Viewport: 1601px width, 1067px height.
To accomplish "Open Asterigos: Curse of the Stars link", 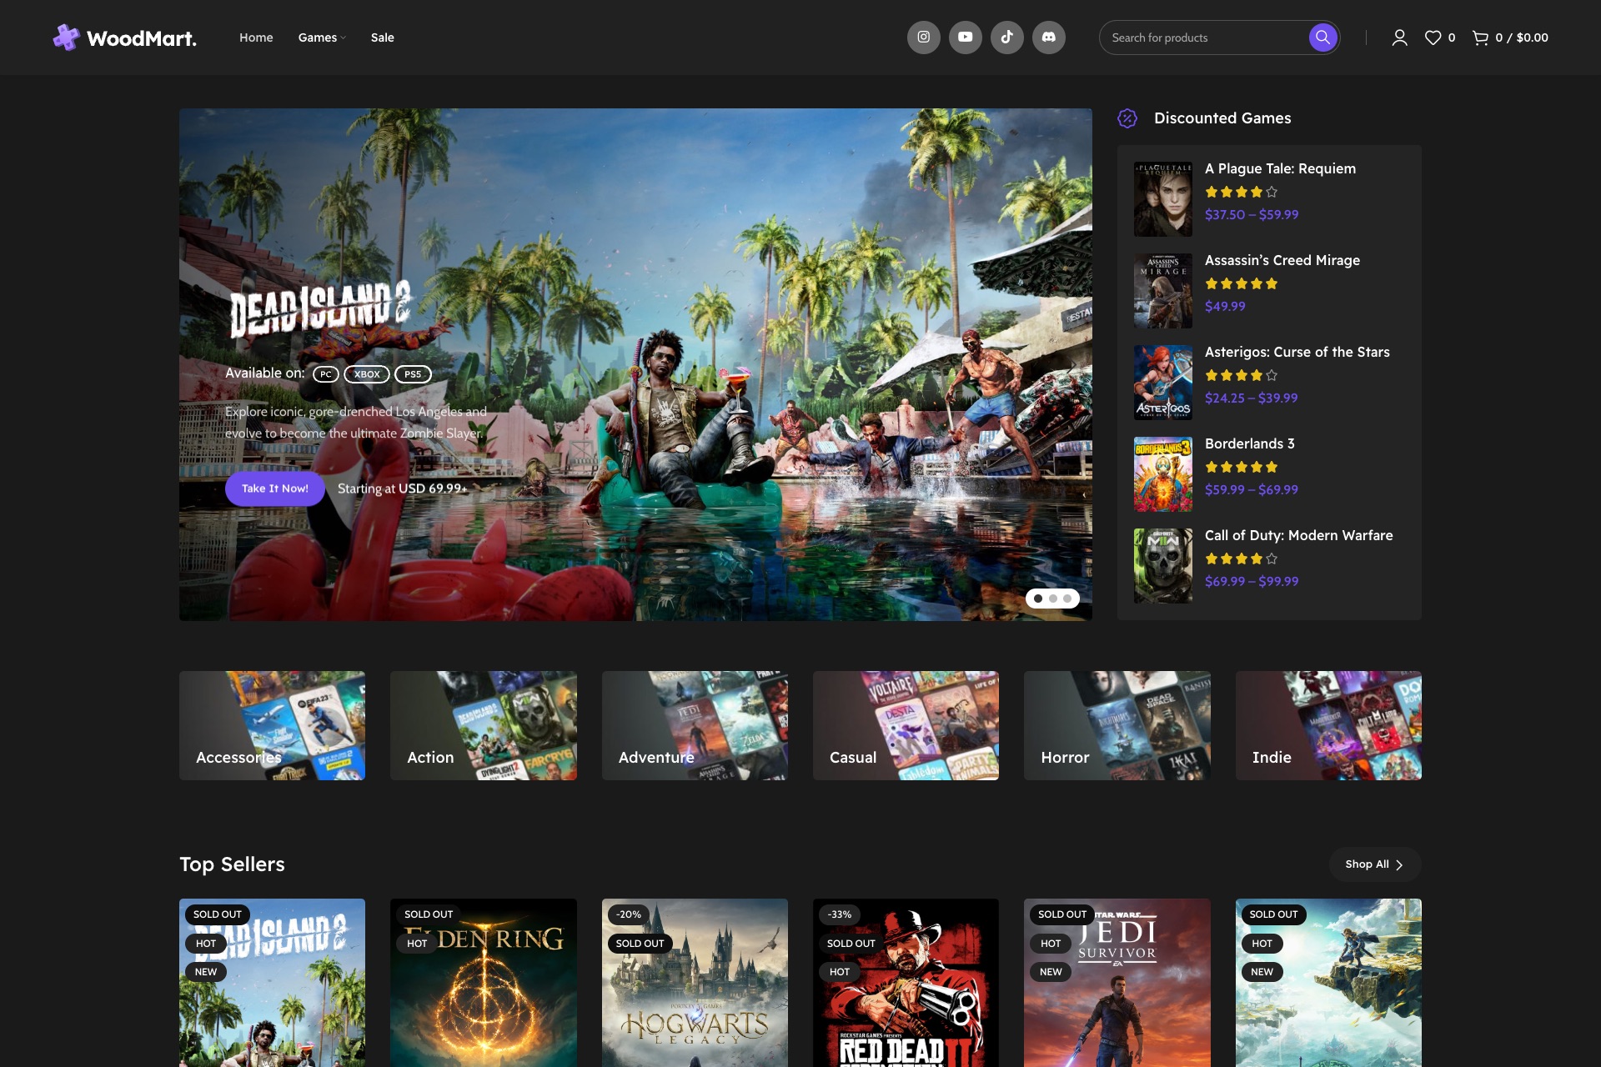I will tap(1297, 352).
